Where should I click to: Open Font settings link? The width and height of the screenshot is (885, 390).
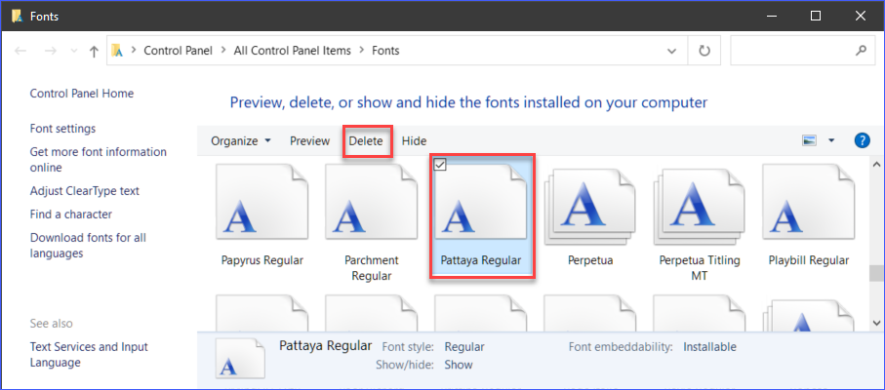click(62, 129)
